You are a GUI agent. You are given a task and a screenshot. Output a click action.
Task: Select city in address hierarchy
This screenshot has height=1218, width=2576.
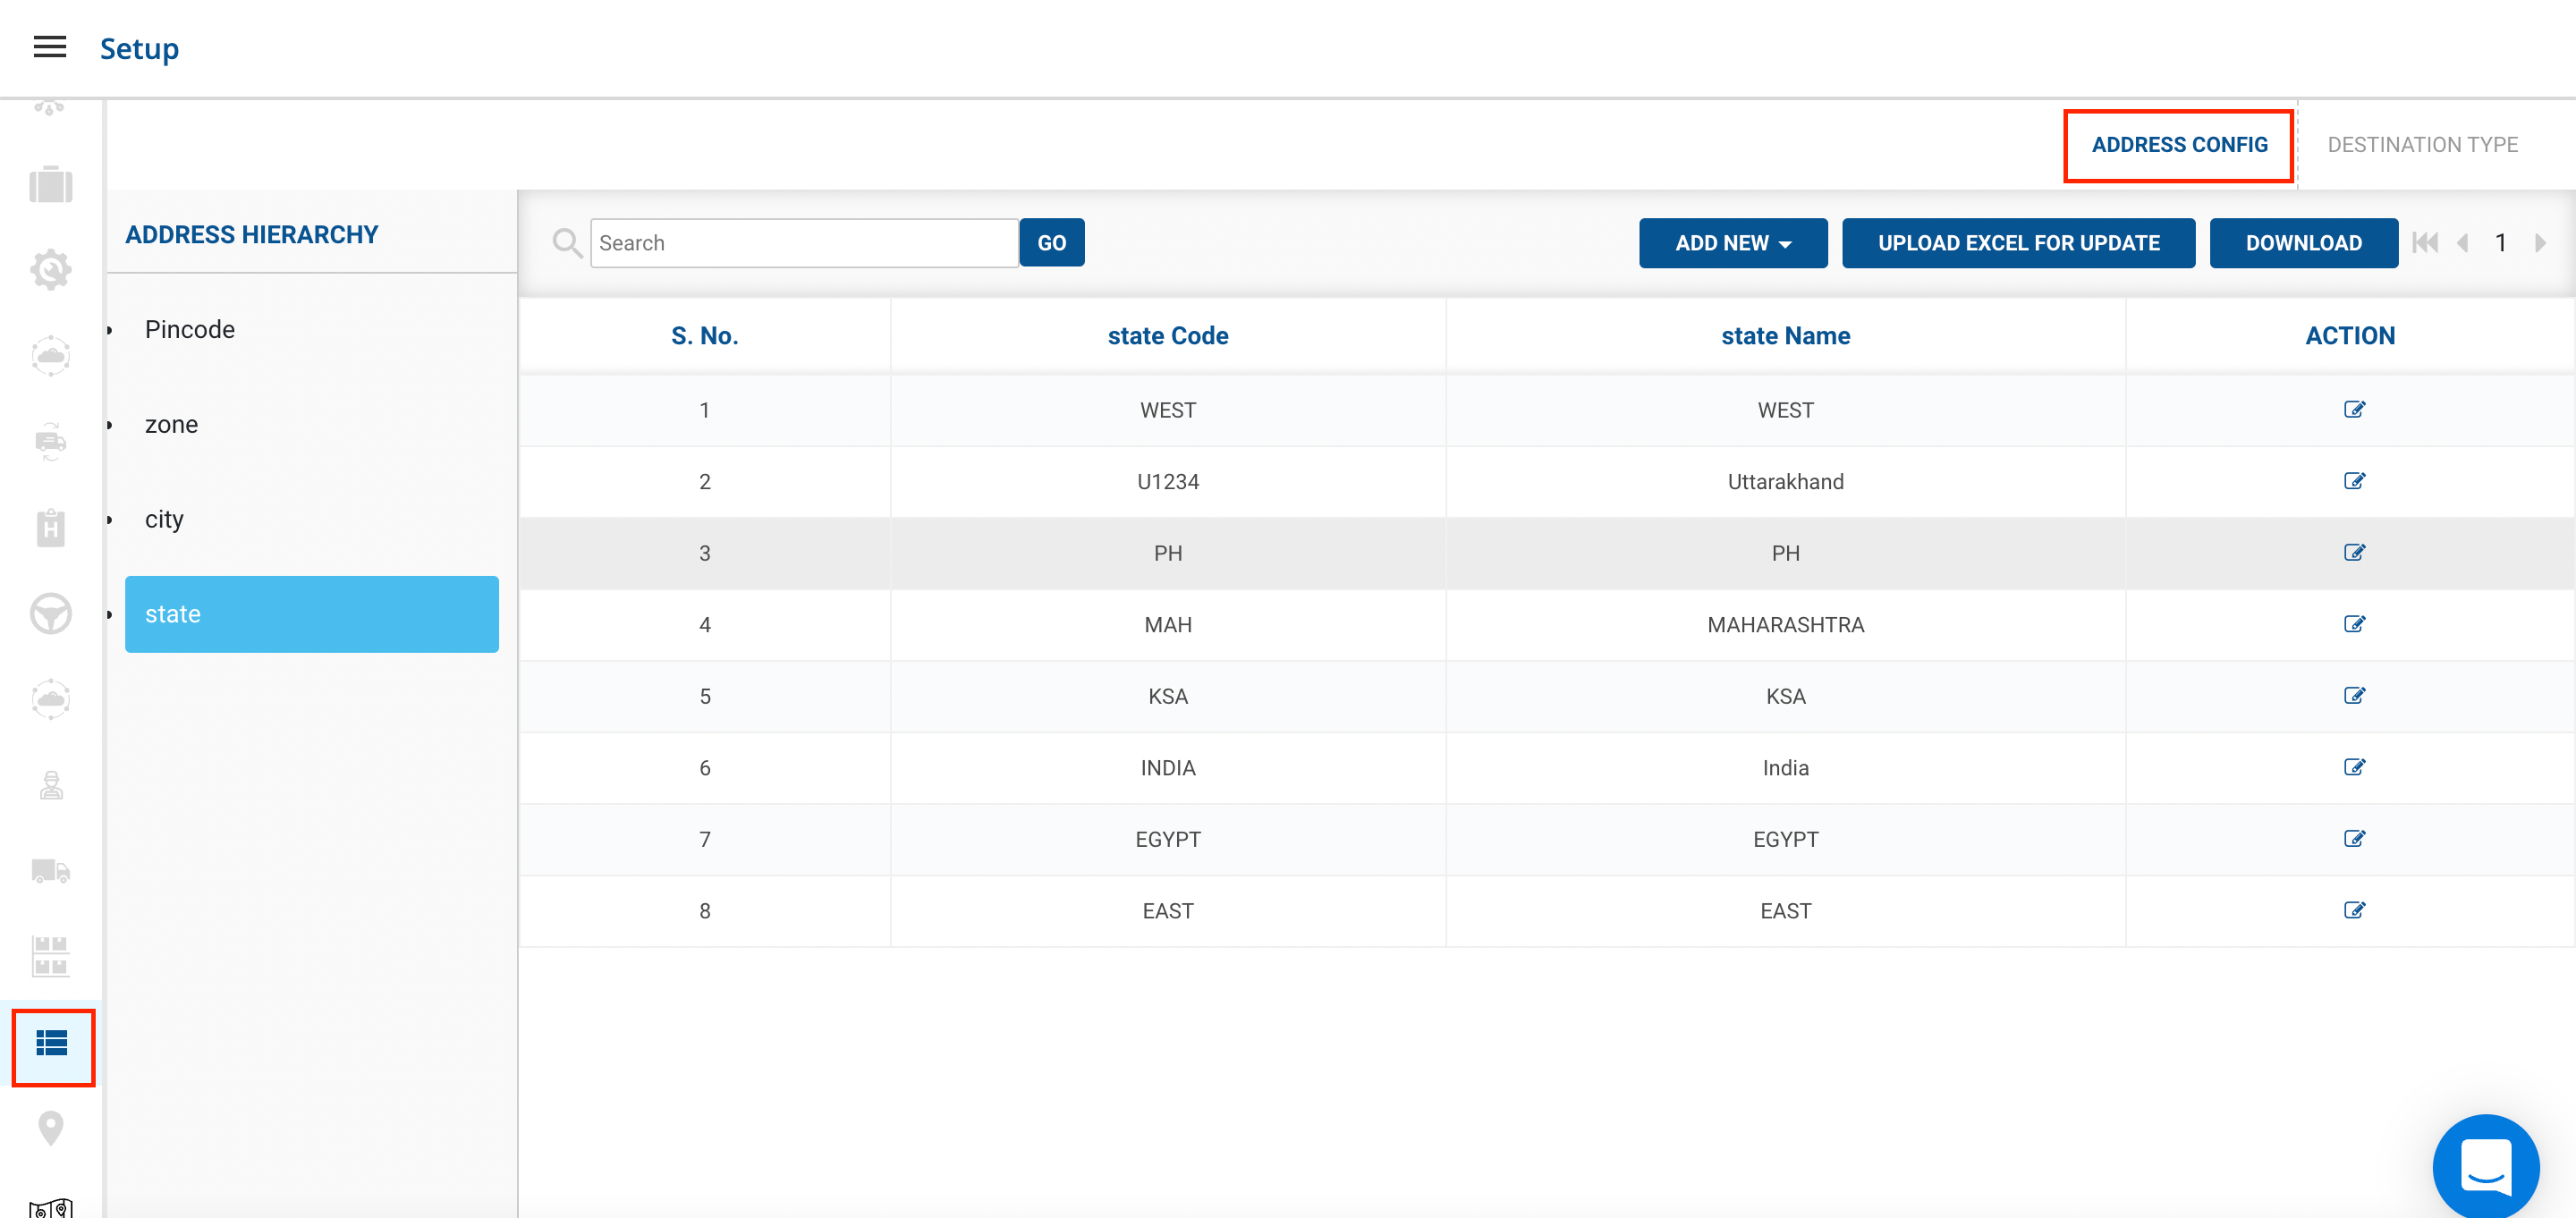point(164,519)
